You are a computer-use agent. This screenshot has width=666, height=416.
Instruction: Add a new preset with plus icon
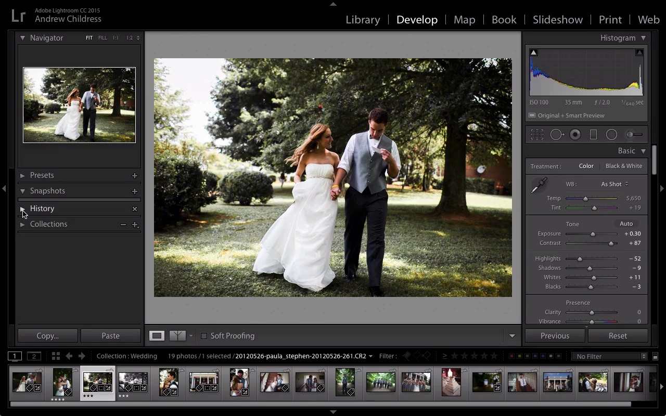(135, 176)
